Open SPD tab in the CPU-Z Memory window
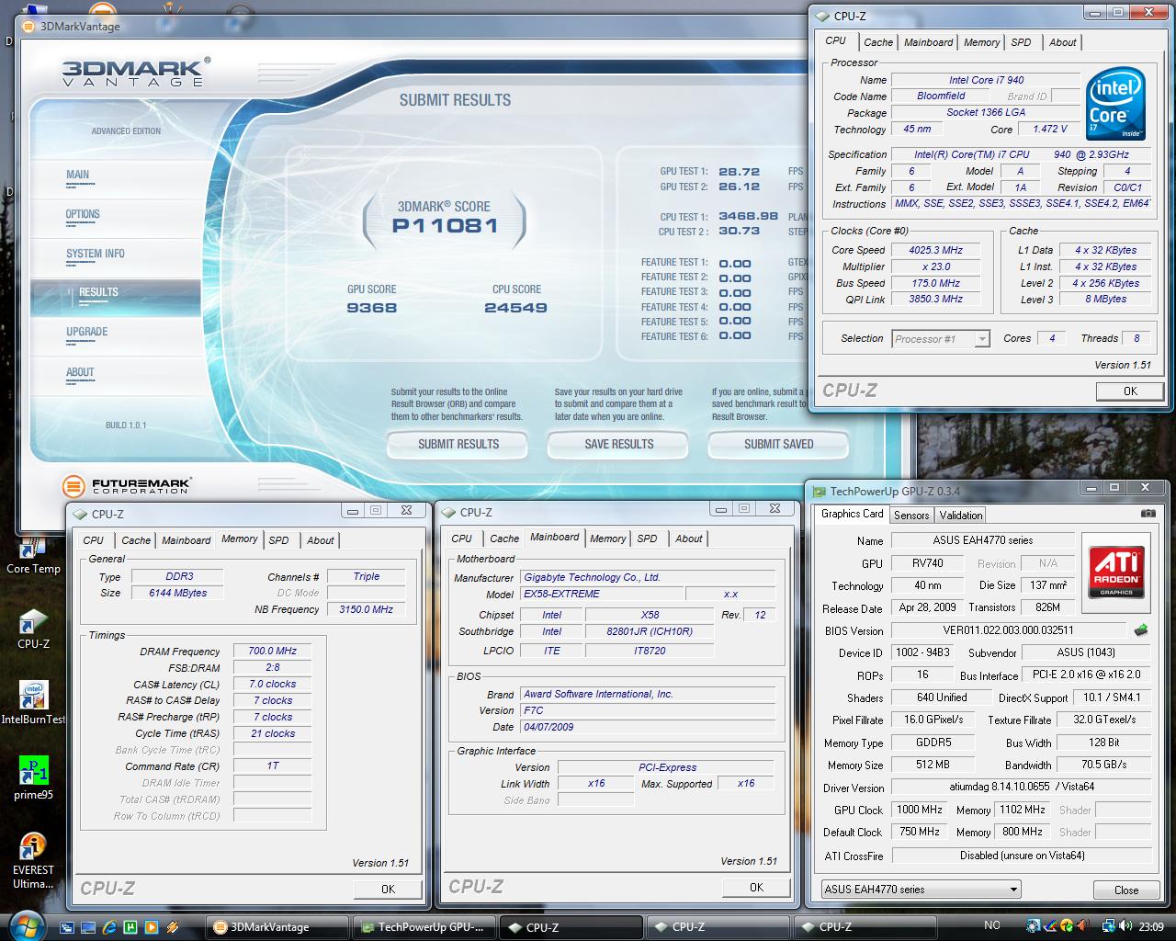Image resolution: width=1176 pixels, height=941 pixels. (x=279, y=540)
